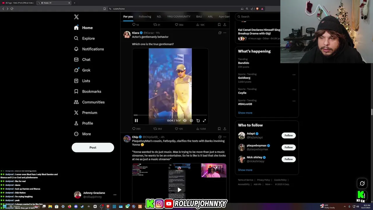Open Profile in the sidebar

click(84, 123)
